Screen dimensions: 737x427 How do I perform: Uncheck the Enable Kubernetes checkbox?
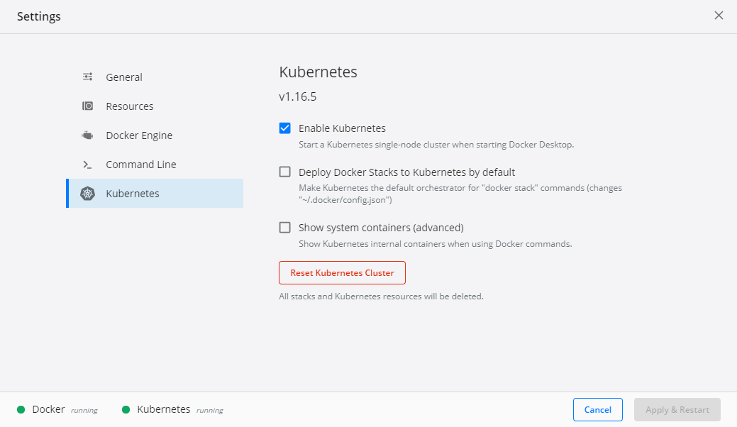(x=285, y=128)
